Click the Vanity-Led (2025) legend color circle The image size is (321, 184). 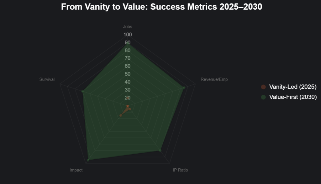tap(263, 87)
